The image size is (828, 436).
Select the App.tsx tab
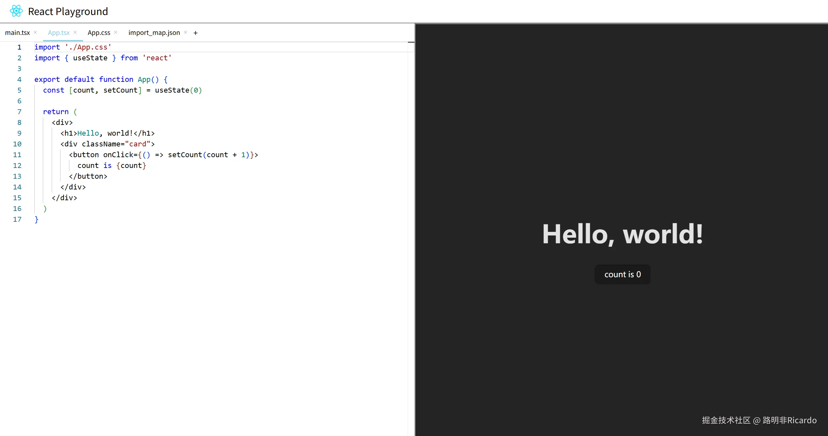[59, 33]
